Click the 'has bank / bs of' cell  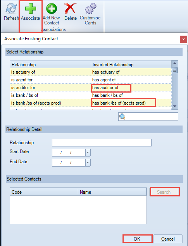[131, 95]
